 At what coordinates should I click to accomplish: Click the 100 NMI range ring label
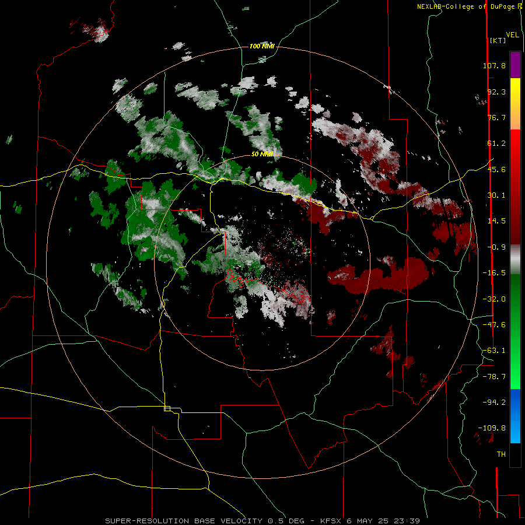pyautogui.click(x=262, y=46)
